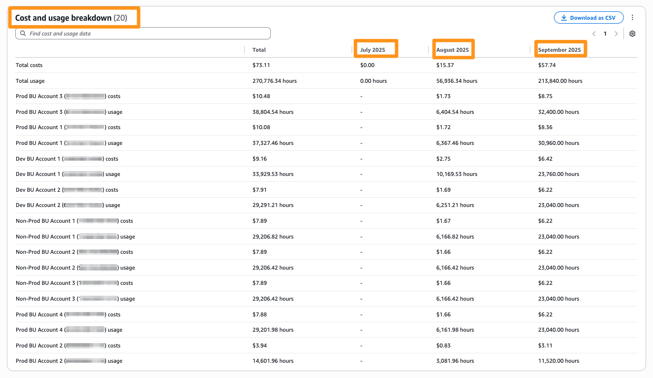
Task: Go to next page with right chevron
Action: (x=616, y=34)
